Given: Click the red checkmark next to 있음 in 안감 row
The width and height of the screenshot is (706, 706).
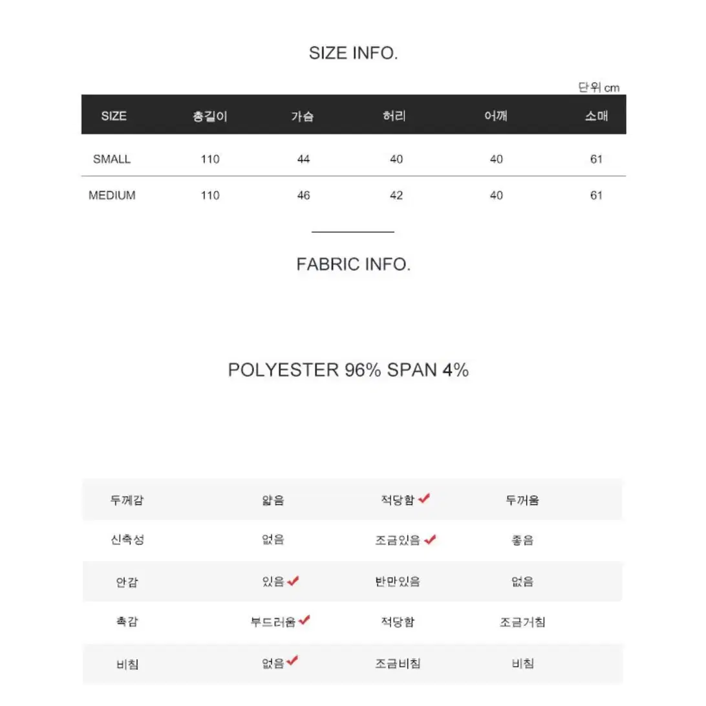Looking at the screenshot, I should pos(293,581).
